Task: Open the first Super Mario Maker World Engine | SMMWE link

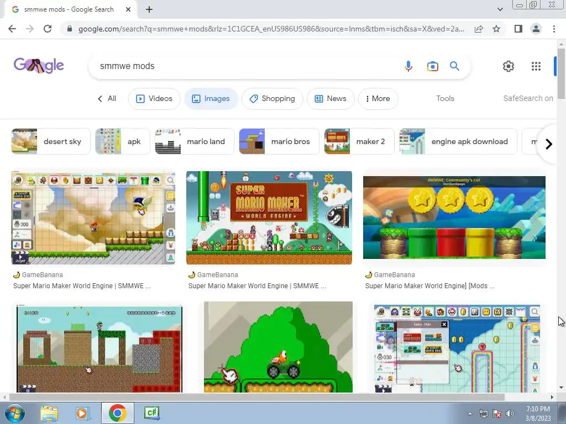Action: (x=82, y=286)
